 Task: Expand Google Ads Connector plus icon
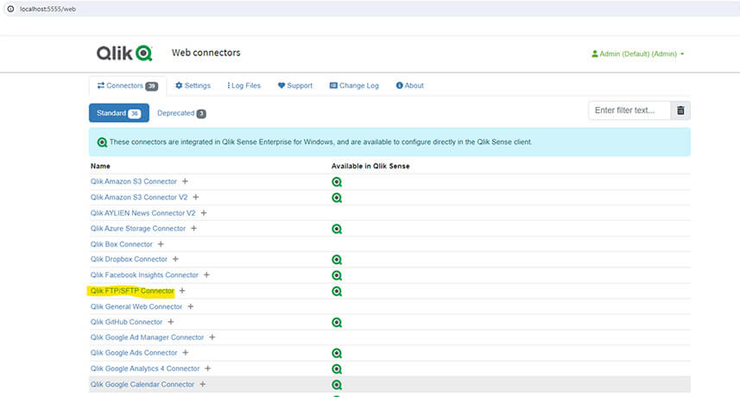186,353
